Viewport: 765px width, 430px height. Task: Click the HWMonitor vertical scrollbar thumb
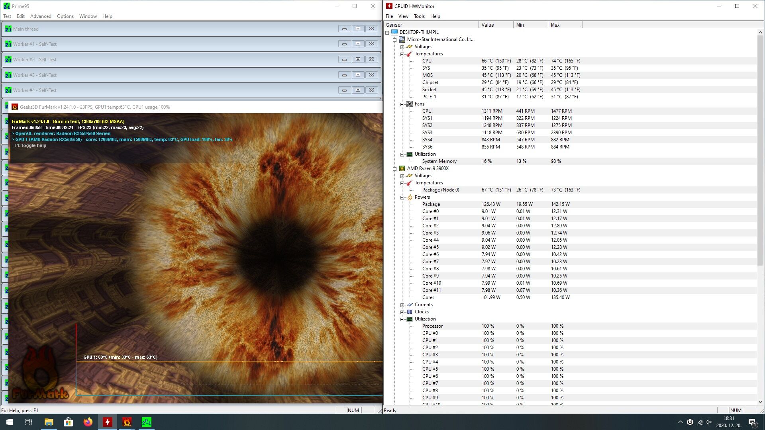point(760,150)
